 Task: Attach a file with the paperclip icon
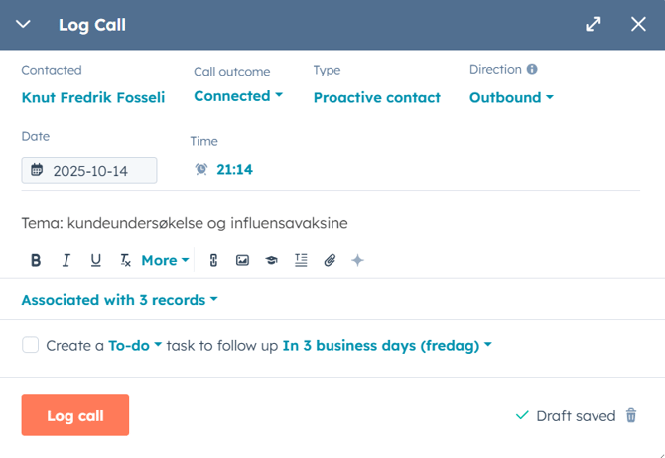pyautogui.click(x=330, y=260)
